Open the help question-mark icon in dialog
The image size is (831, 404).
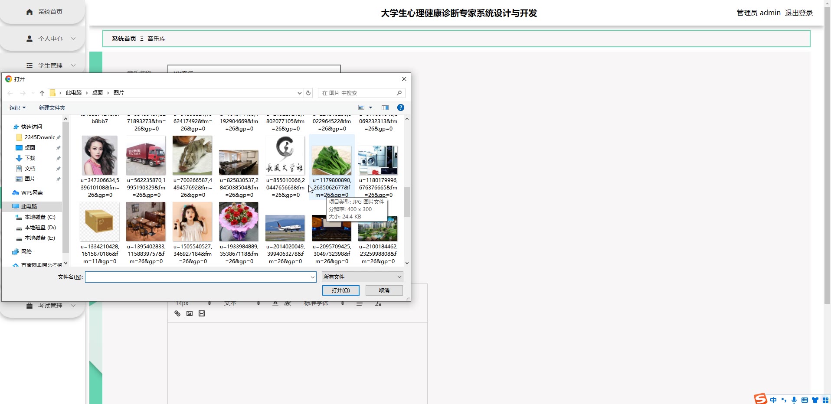[401, 108]
